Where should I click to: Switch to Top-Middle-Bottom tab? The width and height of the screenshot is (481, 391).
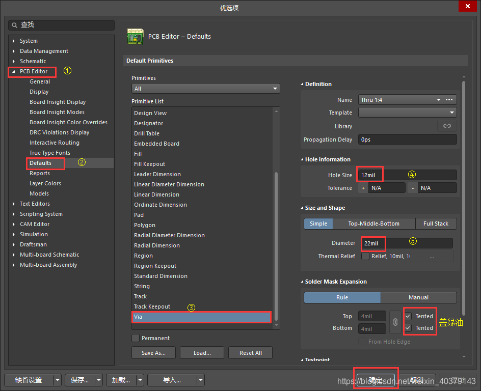374,224
